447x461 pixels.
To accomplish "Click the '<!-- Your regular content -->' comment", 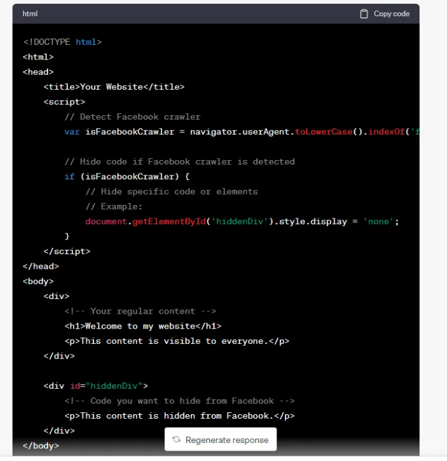I will click(140, 311).
